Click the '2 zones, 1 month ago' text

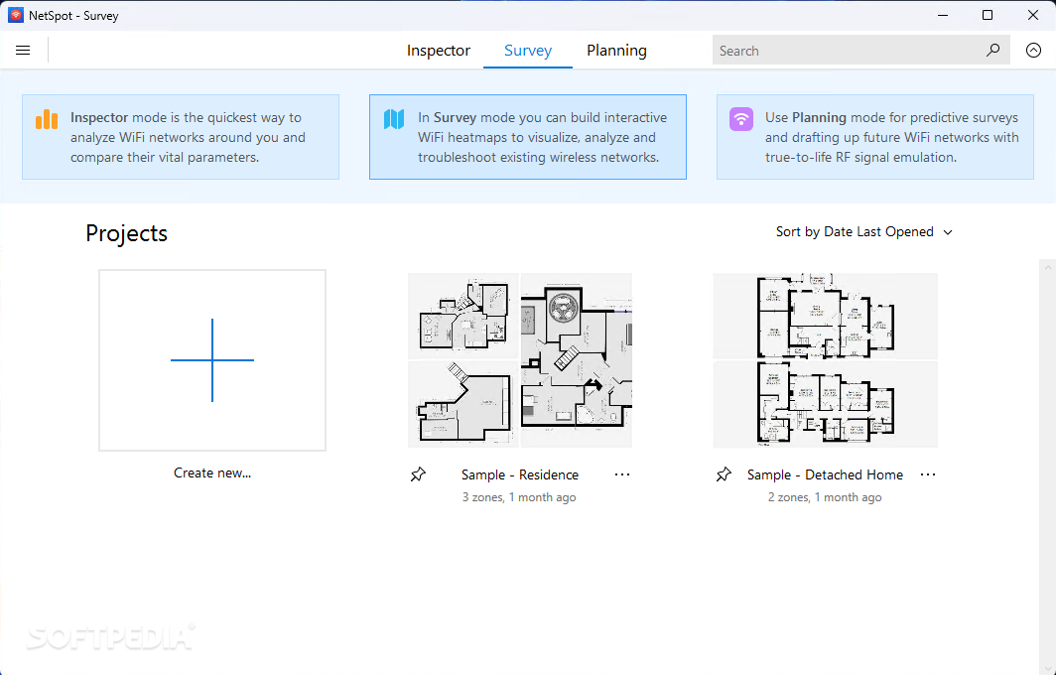pyautogui.click(x=825, y=497)
